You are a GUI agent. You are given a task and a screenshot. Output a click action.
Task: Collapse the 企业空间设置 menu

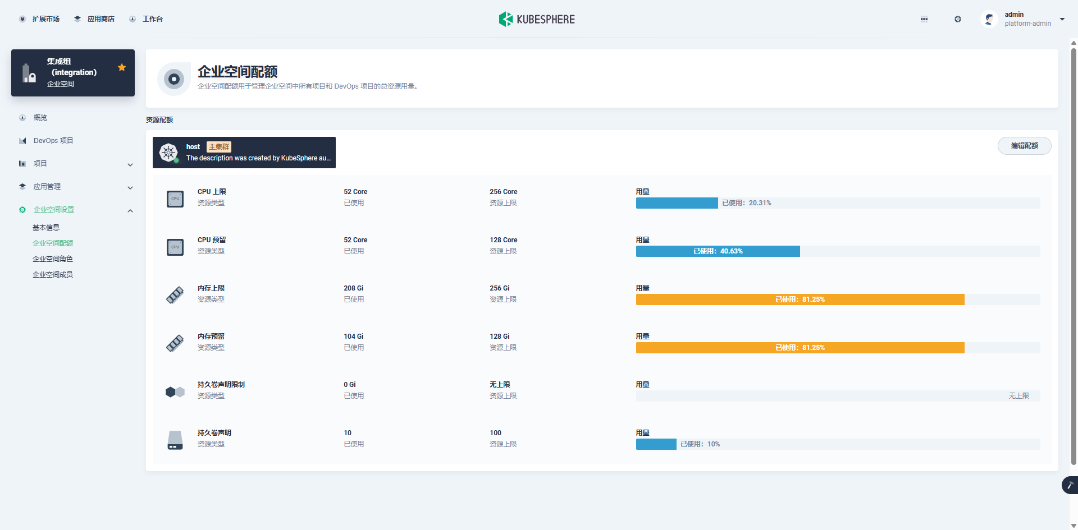point(130,210)
